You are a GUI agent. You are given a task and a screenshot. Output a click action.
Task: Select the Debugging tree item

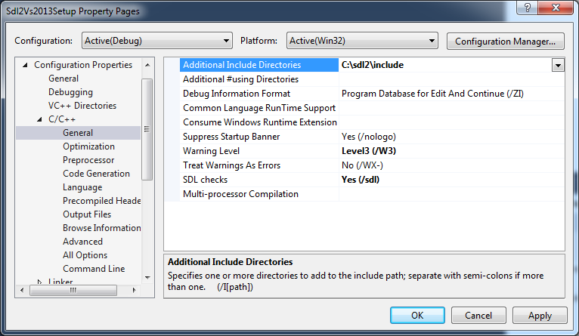70,92
